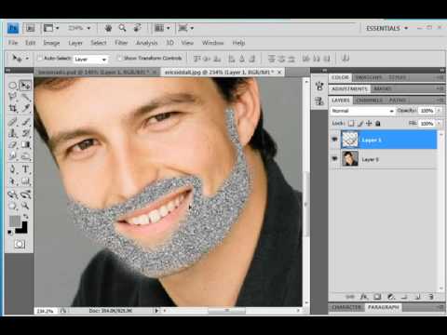Hide the bottom photo layer
The image size is (447, 335).
tap(334, 159)
